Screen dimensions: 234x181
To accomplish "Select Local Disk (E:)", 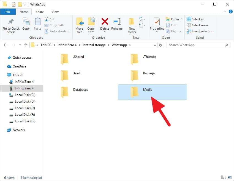I will click(x=22, y=108).
